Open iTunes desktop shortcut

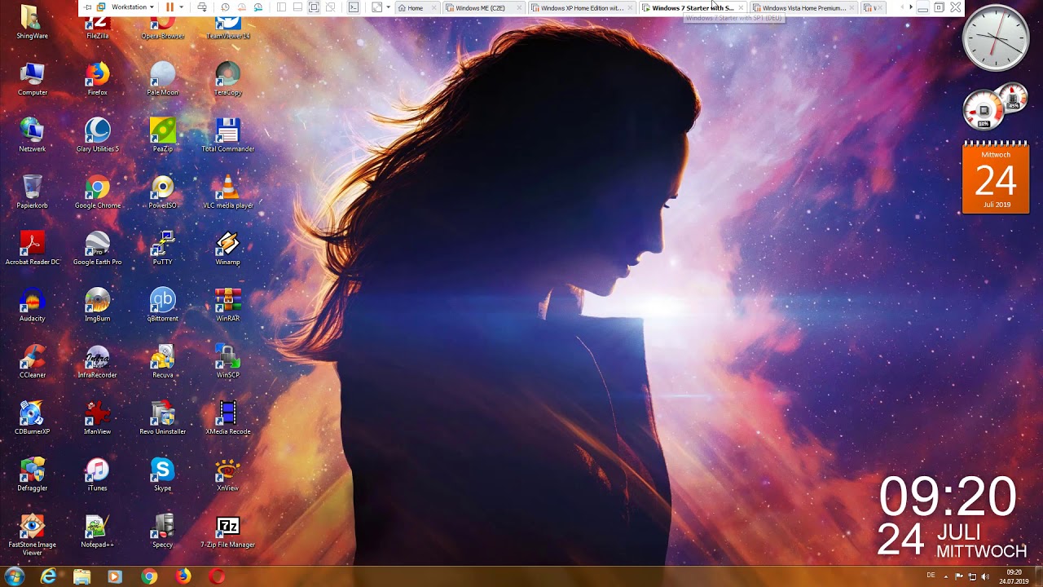click(97, 474)
